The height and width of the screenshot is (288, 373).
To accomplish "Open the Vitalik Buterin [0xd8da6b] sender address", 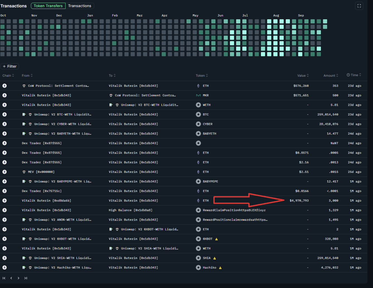I will 46,200.
